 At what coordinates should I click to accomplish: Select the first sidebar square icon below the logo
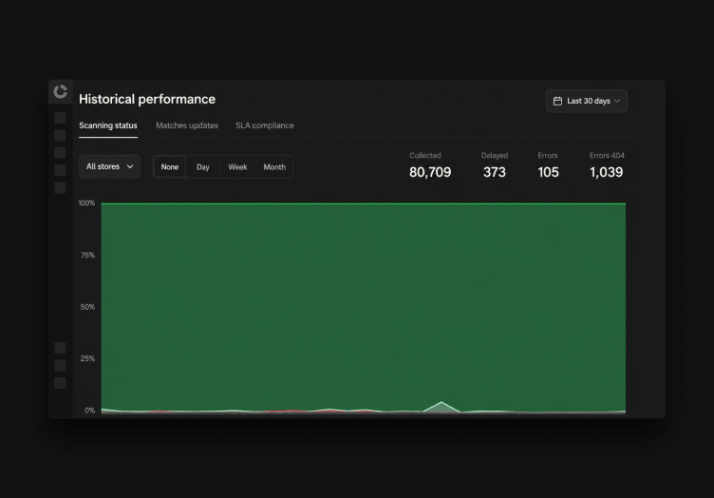(60, 118)
